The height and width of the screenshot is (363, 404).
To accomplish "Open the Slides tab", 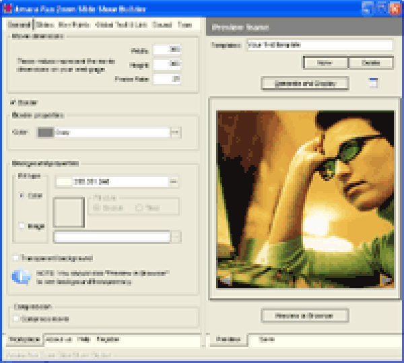I will [x=45, y=25].
